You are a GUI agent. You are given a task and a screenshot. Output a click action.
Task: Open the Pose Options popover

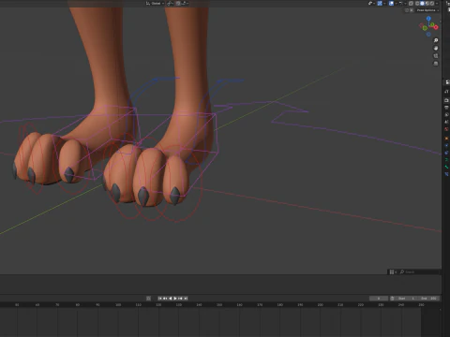(x=427, y=10)
